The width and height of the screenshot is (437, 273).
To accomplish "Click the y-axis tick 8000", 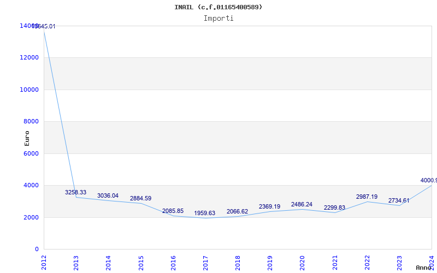I will (x=31, y=121).
